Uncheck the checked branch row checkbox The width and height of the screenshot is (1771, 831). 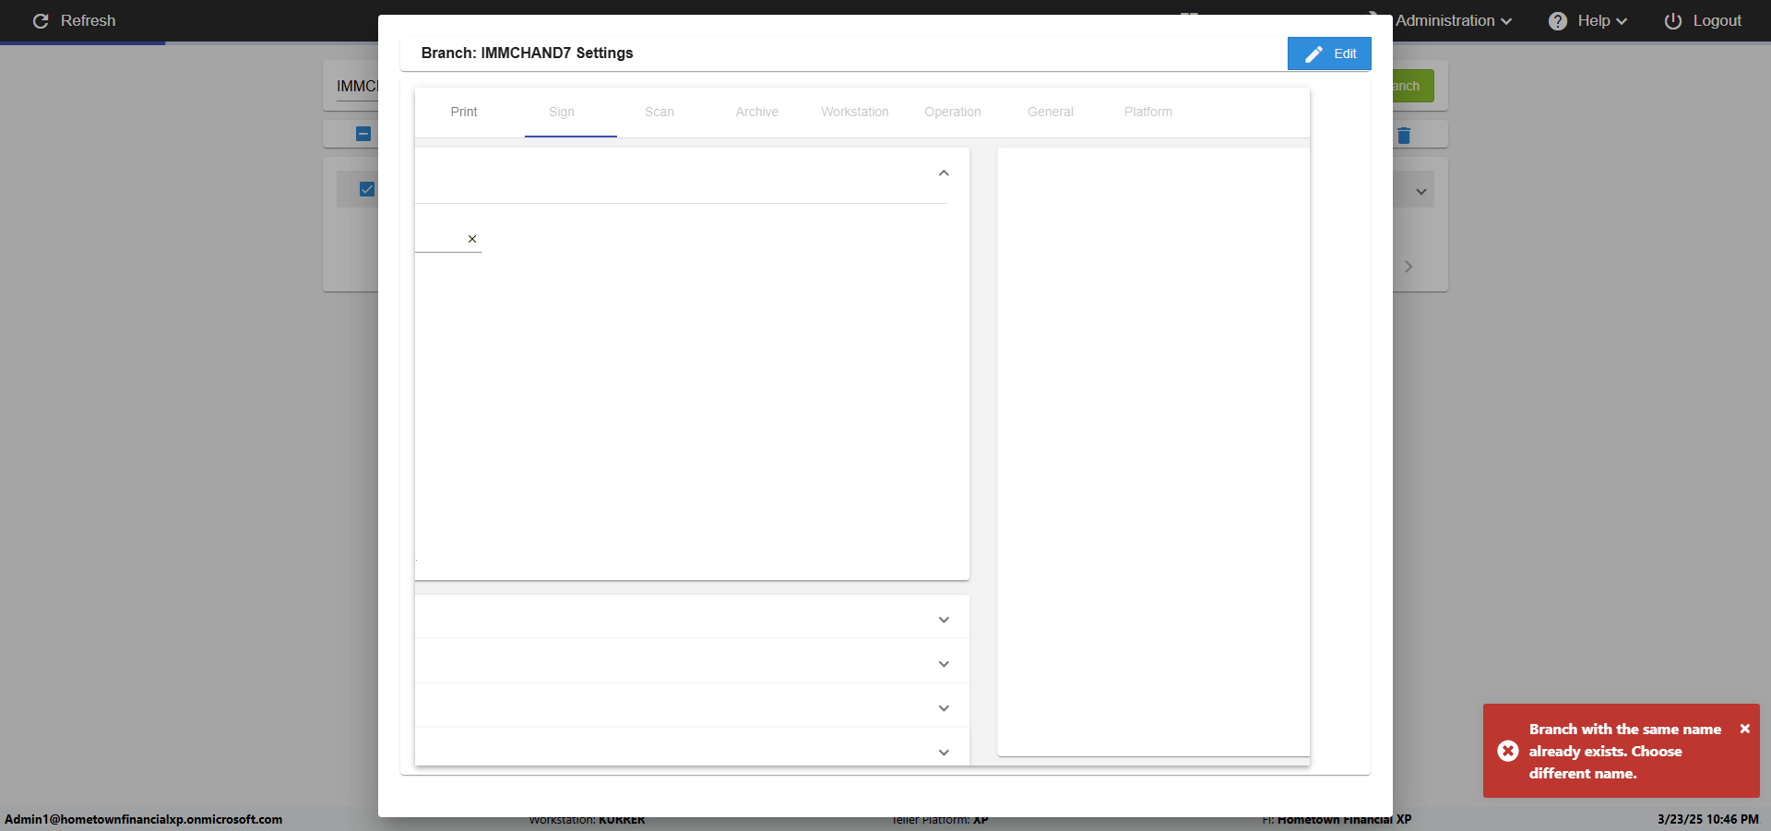pos(367,189)
